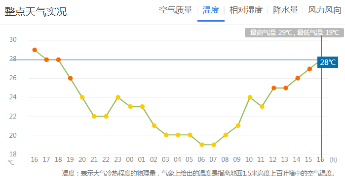345x182 pixels.
Task: Click the data point at hour 00
Action: (x=130, y=107)
